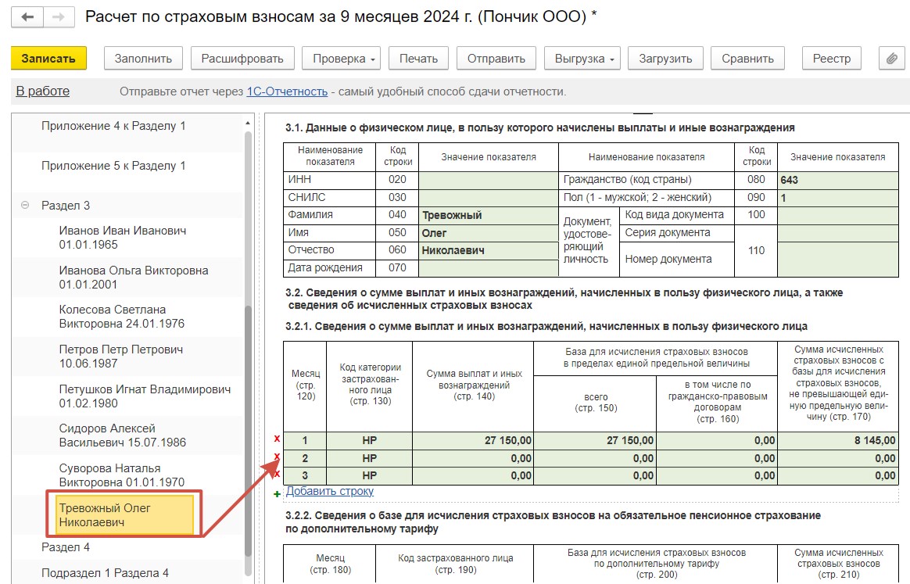The width and height of the screenshot is (910, 584).
Task: Open Суворова Наталья Викторовна entry
Action: 122,475
